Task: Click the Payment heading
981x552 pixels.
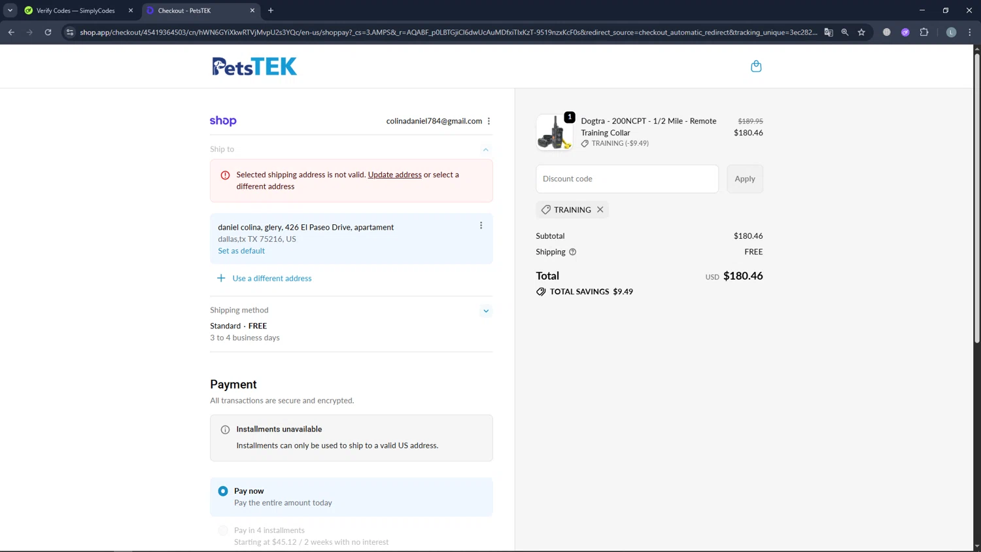Action: coord(233,385)
